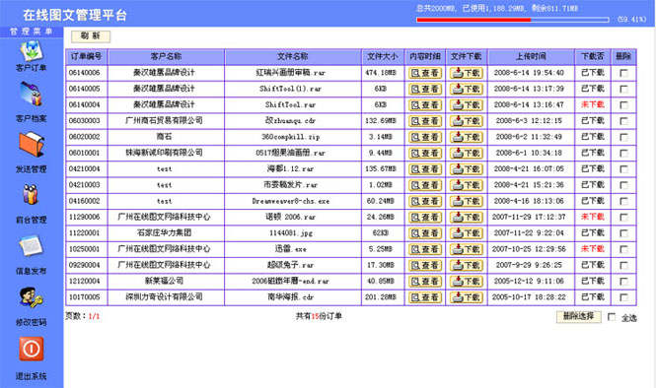
Task: Tick delete checkbox for order 06140005
Action: [x=623, y=89]
